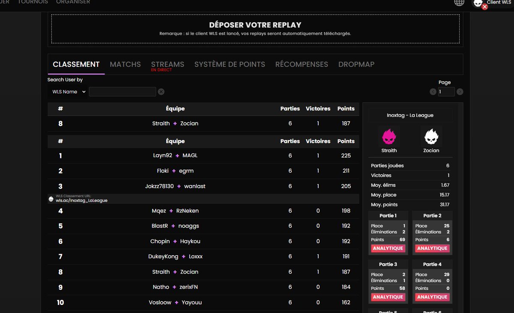Viewport: 514px width, 313px height.
Task: Open Organiser in top navigation
Action: click(73, 2)
